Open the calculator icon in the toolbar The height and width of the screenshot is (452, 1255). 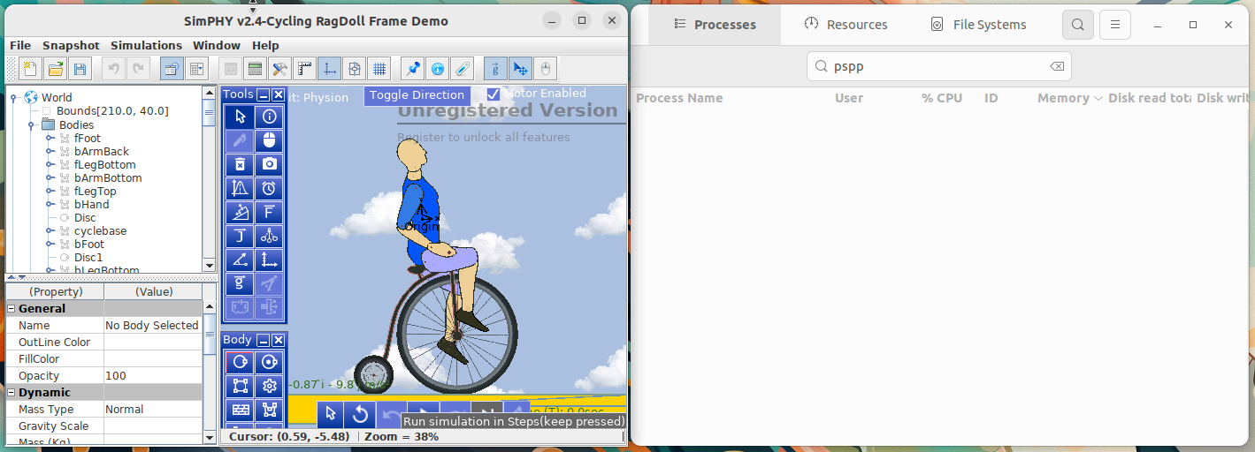click(256, 69)
